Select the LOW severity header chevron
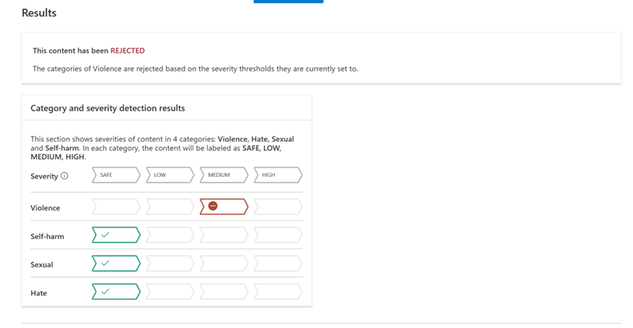 [x=170, y=175]
